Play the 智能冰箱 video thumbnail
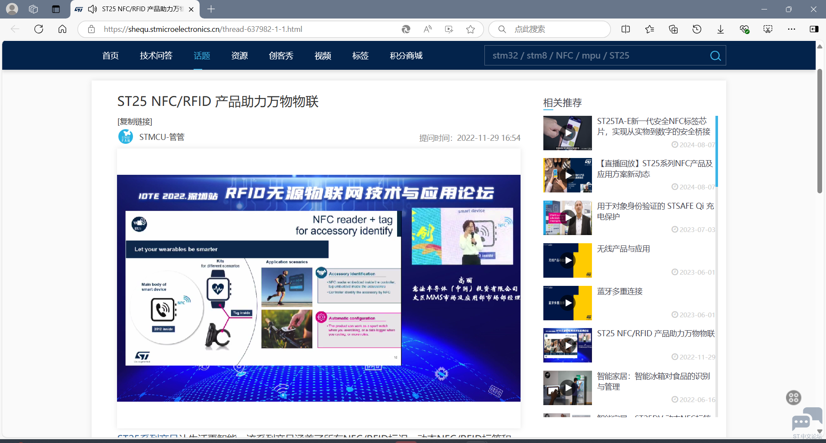This screenshot has width=826, height=443. (567, 388)
